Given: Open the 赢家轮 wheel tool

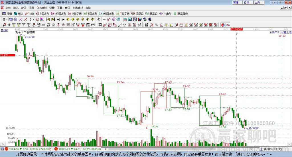Looking at the screenshot, I should pyautogui.click(x=151, y=14).
